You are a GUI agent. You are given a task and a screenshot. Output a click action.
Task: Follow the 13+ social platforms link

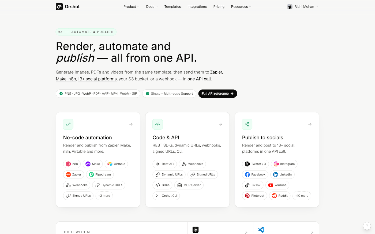[x=97, y=79]
